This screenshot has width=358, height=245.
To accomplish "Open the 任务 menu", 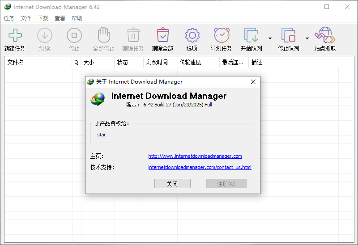I will pos(9,18).
